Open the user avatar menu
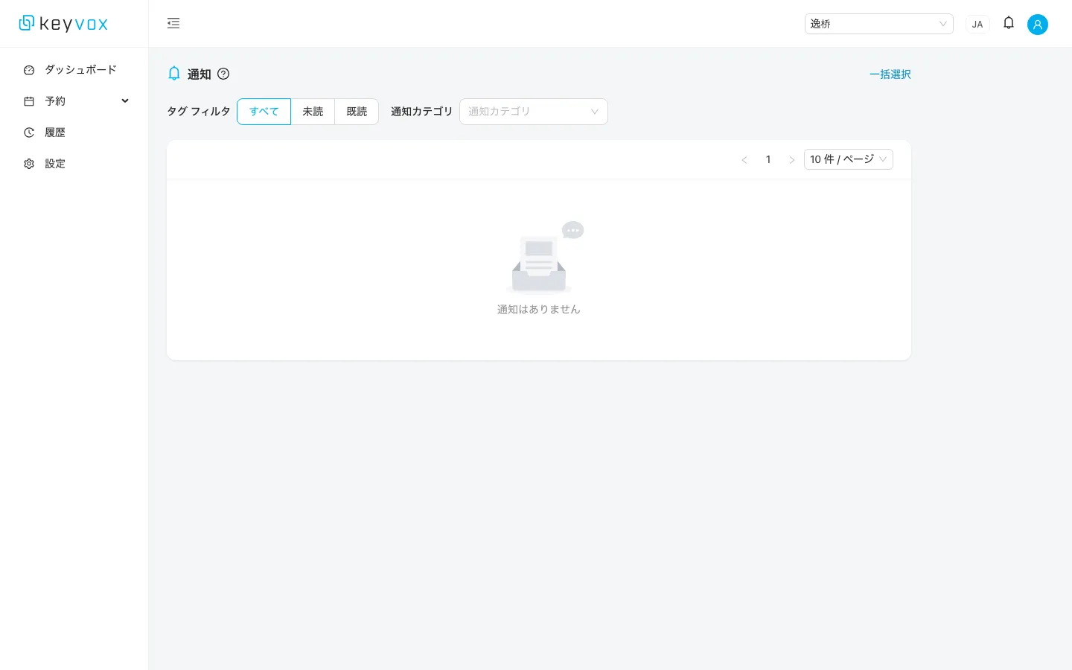This screenshot has height=670, width=1072. click(x=1038, y=24)
